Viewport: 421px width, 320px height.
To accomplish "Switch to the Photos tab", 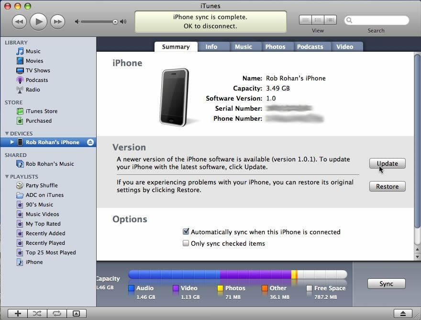I will (275, 47).
